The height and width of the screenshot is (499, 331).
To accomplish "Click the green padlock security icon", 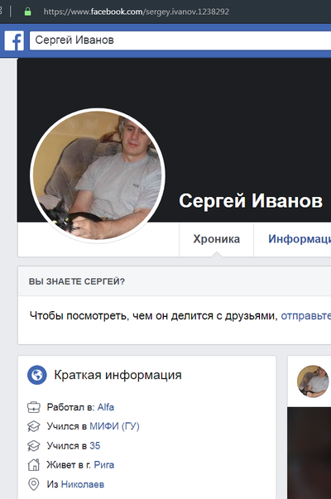I will [x=28, y=12].
